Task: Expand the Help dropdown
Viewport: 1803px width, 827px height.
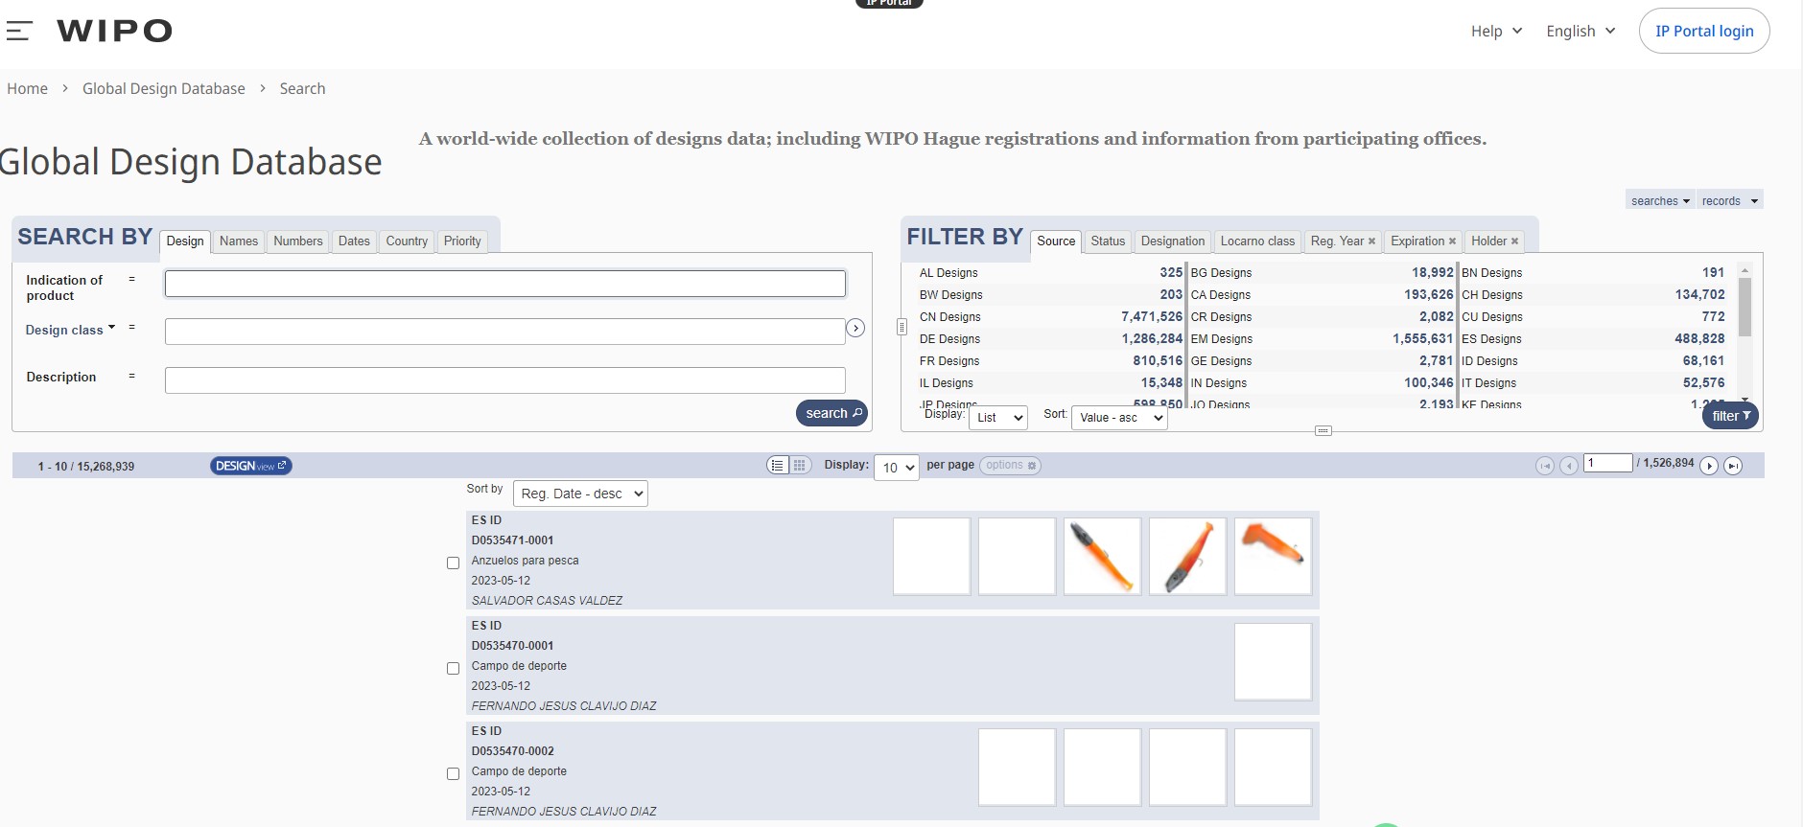Action: (x=1496, y=31)
